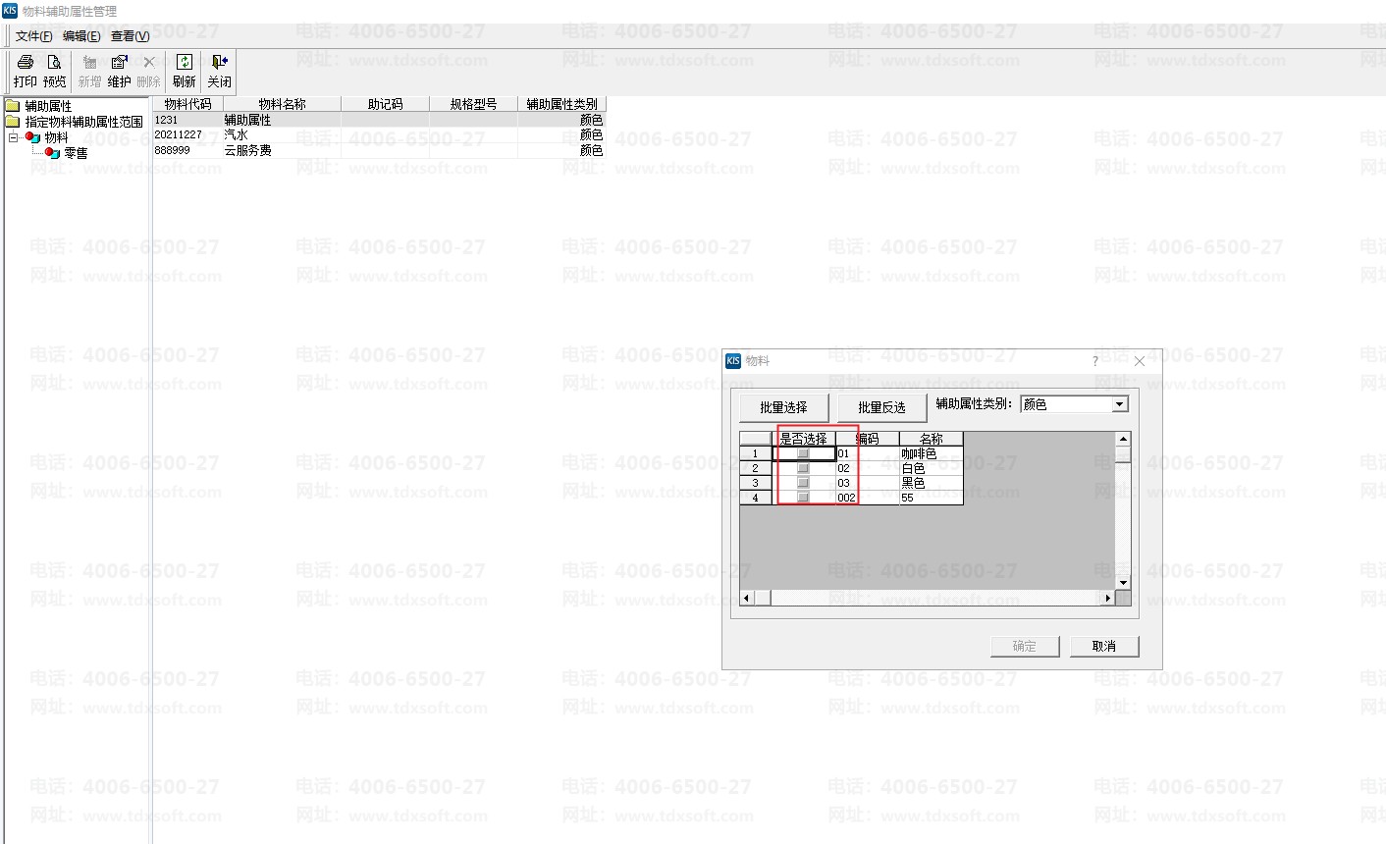The width and height of the screenshot is (1386, 844).
Task: Select material code 20211227
Action: pos(188,134)
